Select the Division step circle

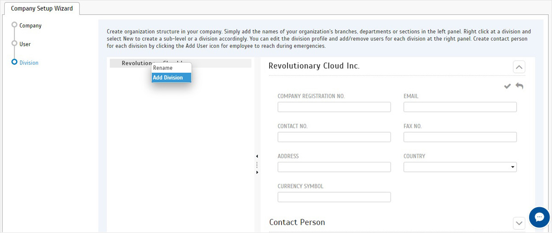tap(15, 61)
